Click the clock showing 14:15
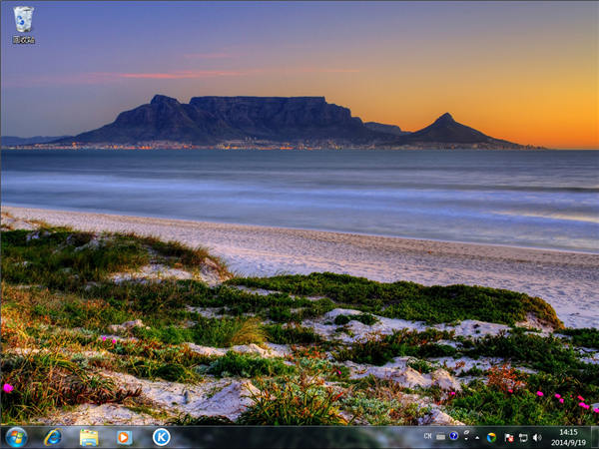This screenshot has width=599, height=449. coord(567,437)
